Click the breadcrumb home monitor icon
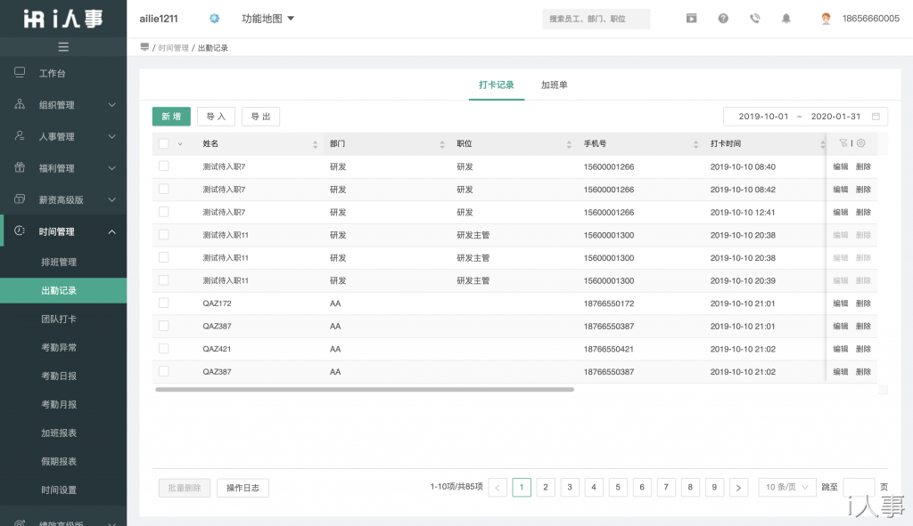The height and width of the screenshot is (526, 913). point(144,47)
